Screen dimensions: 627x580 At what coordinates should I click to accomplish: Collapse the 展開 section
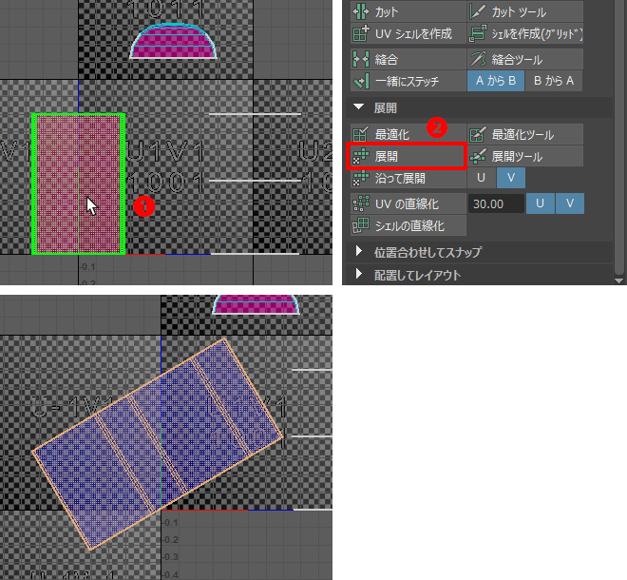[359, 107]
